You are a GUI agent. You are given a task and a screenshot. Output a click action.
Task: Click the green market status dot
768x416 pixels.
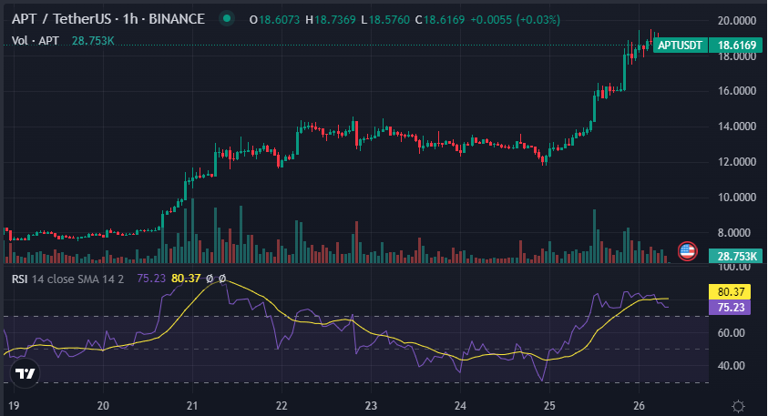[226, 19]
